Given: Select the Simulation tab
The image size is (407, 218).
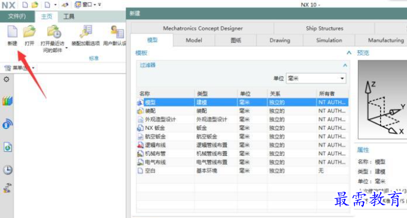Looking at the screenshot, I should point(329,41).
